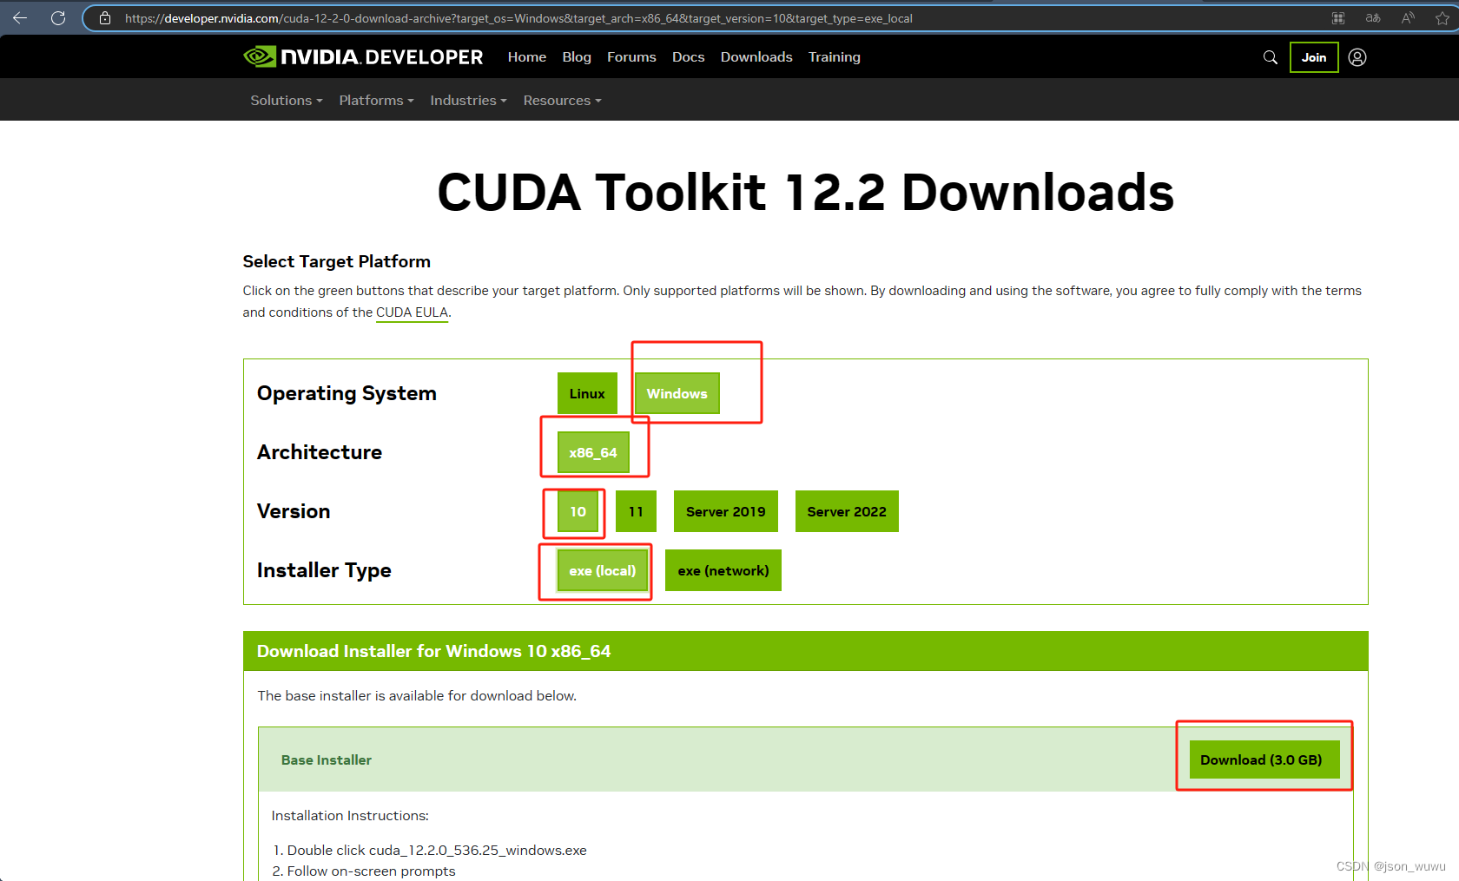The image size is (1459, 881).
Task: Choose Server 2022 version
Action: click(x=847, y=512)
